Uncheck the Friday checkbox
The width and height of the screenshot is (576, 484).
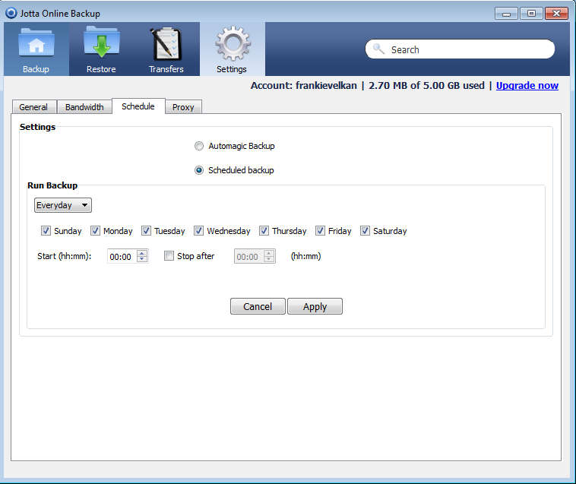point(320,231)
